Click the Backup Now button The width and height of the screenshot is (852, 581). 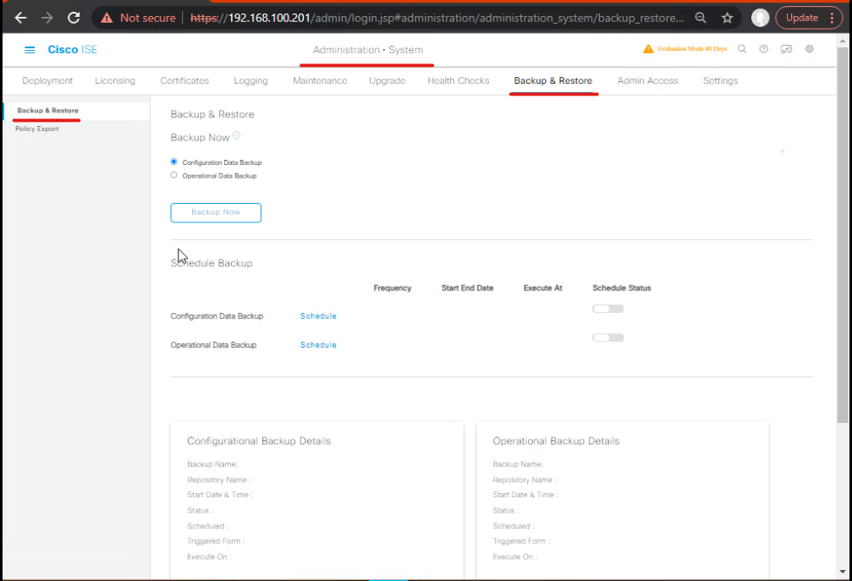pos(216,212)
